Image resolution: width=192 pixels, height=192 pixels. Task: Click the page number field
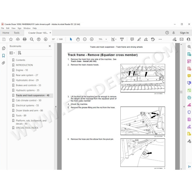(53, 39)
